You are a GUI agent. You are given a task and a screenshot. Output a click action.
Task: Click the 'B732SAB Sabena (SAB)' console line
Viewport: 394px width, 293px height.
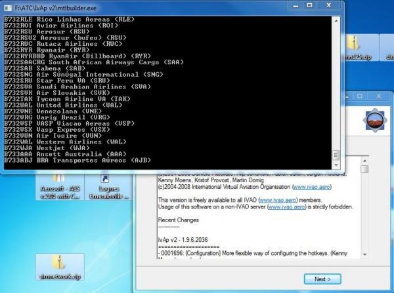click(45, 68)
